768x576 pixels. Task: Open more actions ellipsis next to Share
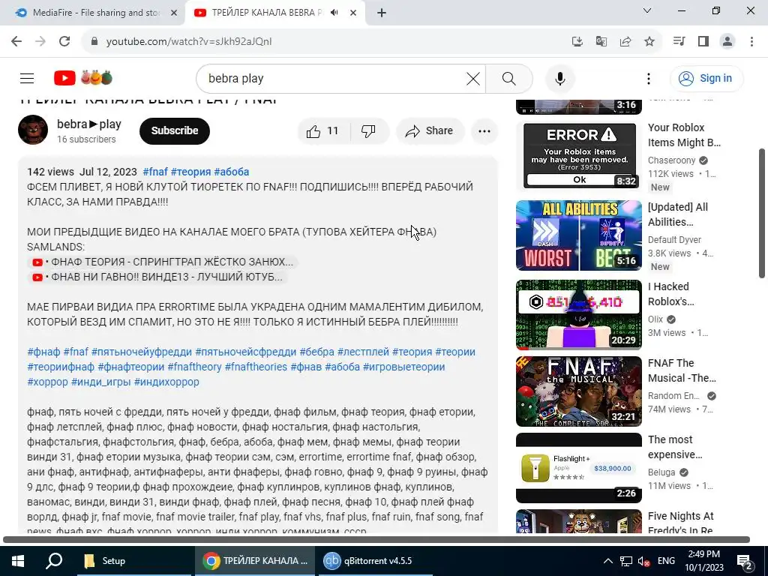pos(484,130)
